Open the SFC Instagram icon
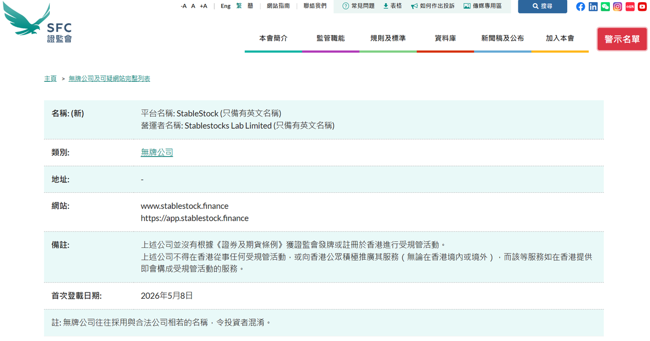 point(617,6)
